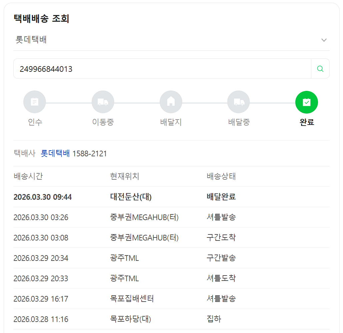The height and width of the screenshot is (333, 343).
Task: Click the 인수 receipt step icon
Action: pyautogui.click(x=35, y=102)
